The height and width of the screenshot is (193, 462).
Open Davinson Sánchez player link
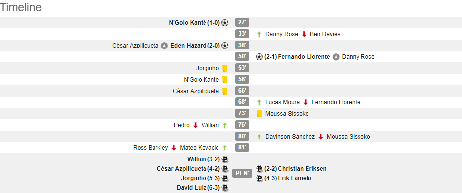point(290,137)
